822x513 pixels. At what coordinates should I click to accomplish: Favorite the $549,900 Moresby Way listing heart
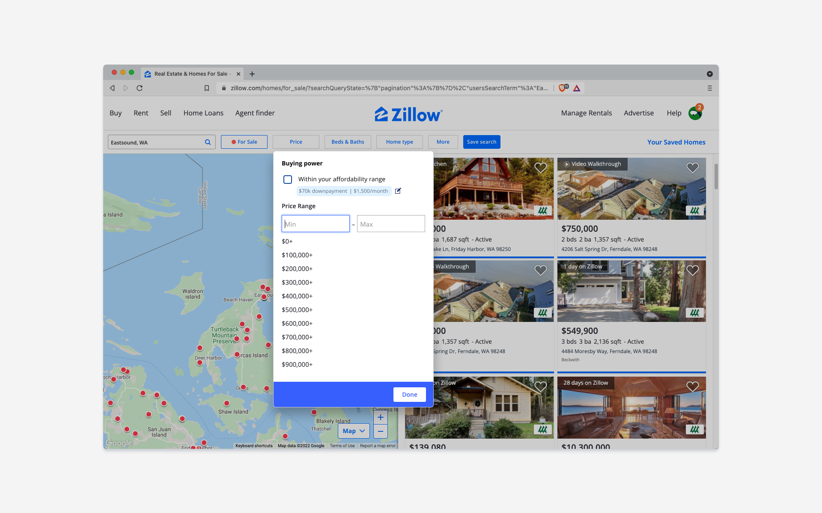(692, 270)
